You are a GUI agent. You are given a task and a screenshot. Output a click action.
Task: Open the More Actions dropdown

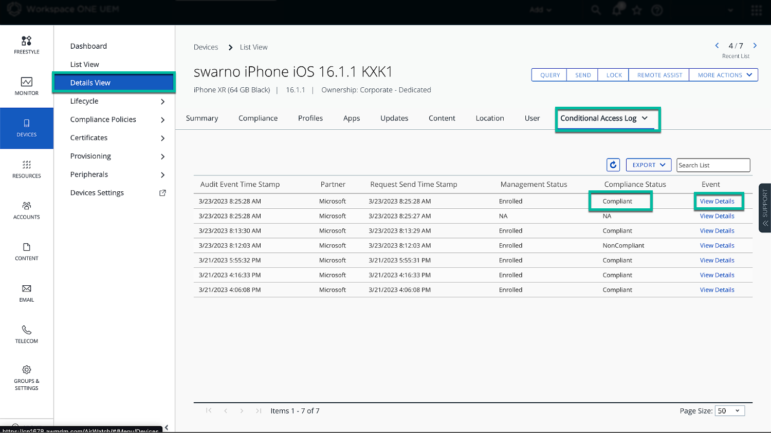(724, 75)
